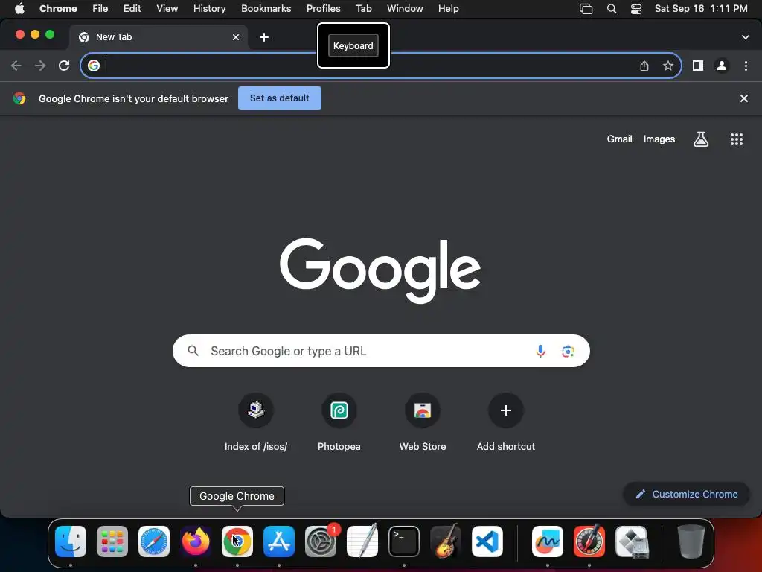Viewport: 762px width, 572px height.
Task: Open Terminal from the Dock
Action: [404, 541]
